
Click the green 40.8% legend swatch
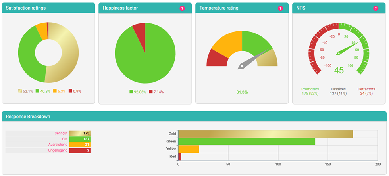click(37, 91)
